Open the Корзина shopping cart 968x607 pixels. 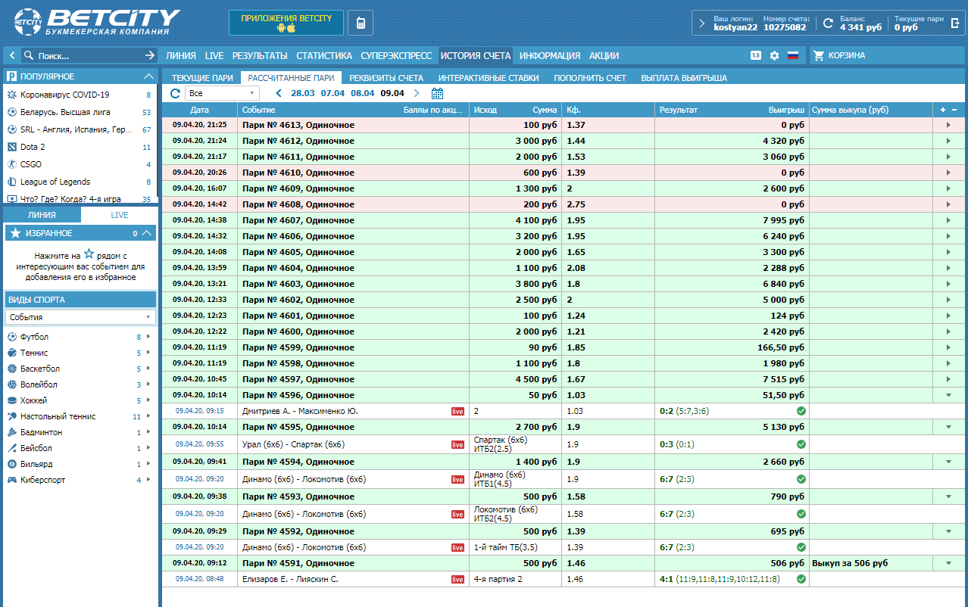[839, 55]
